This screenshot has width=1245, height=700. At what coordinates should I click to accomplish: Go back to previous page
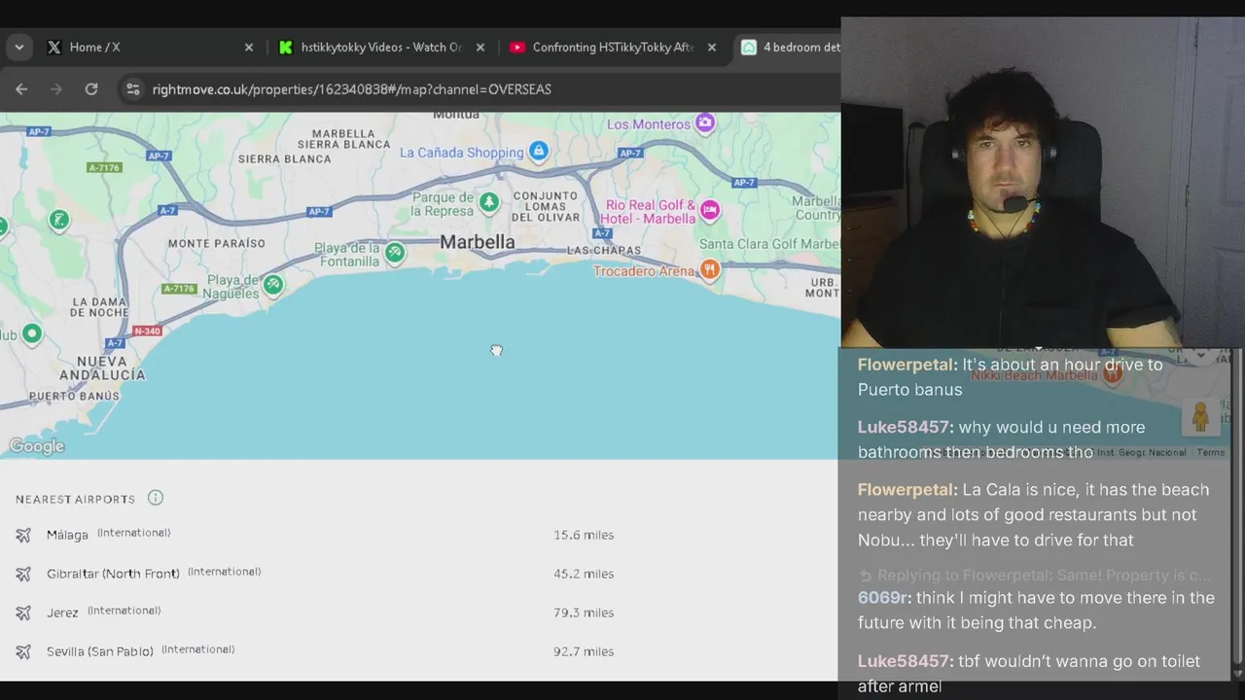click(x=21, y=88)
